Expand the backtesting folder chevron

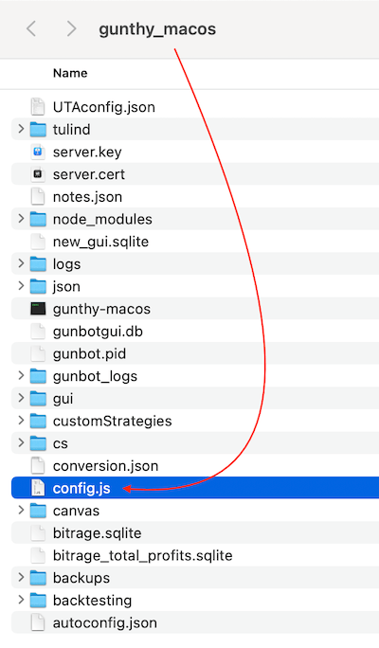point(21,601)
